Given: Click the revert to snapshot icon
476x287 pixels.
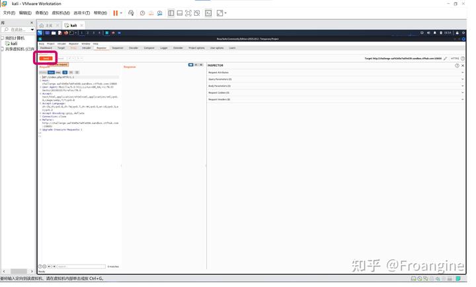Looking at the screenshot, I should click(151, 13).
